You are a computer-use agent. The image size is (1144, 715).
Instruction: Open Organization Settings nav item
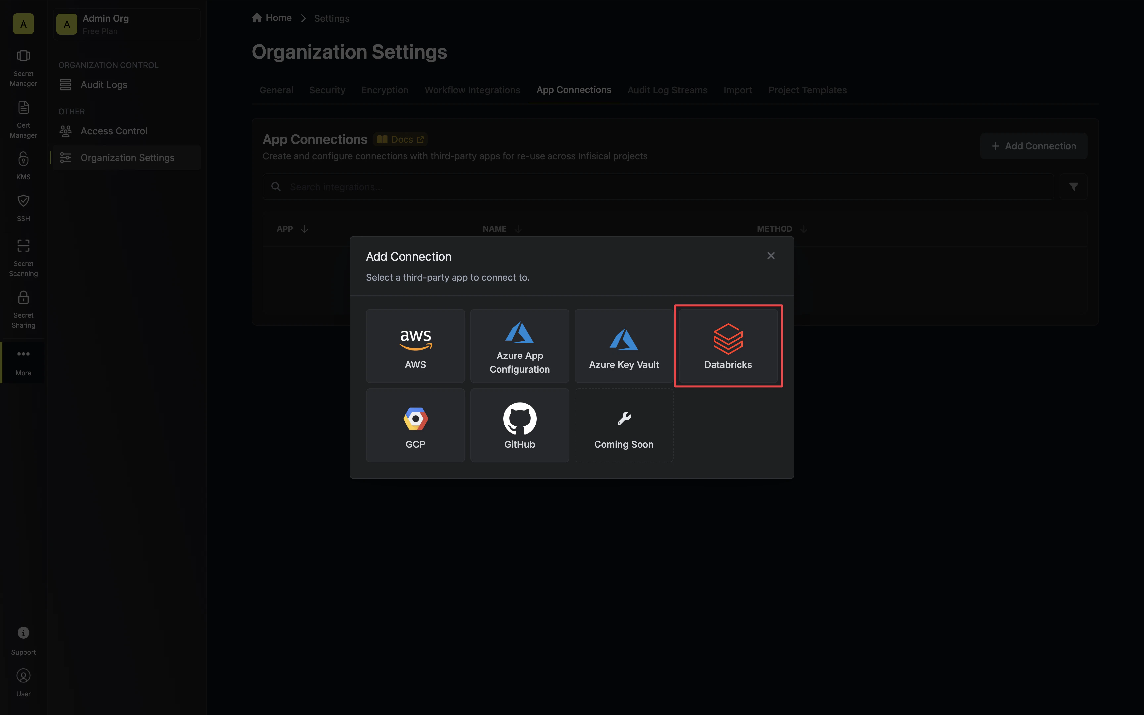(127, 158)
